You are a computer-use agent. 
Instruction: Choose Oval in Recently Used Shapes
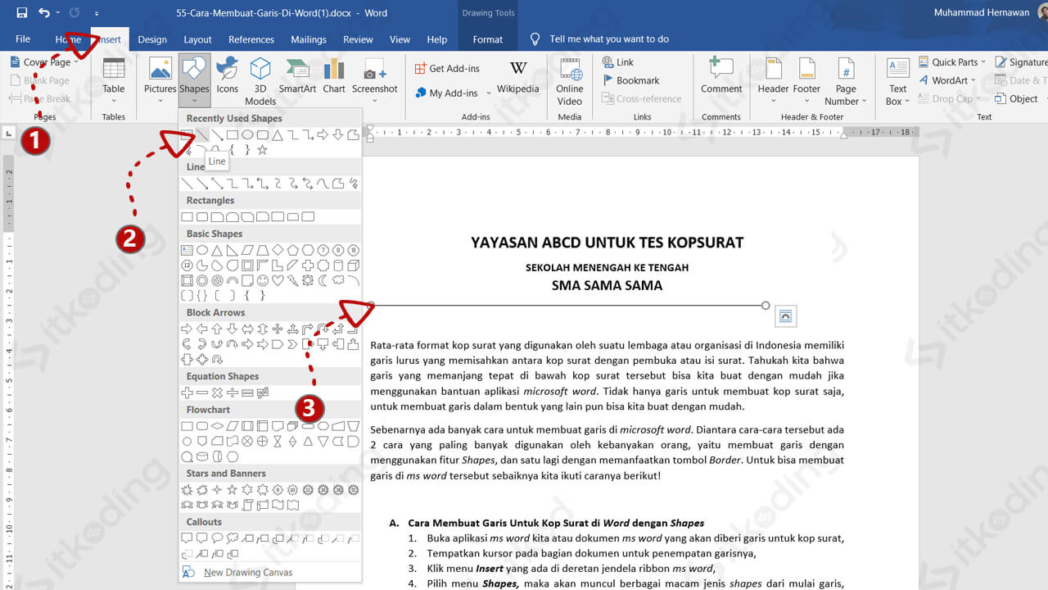(x=247, y=135)
